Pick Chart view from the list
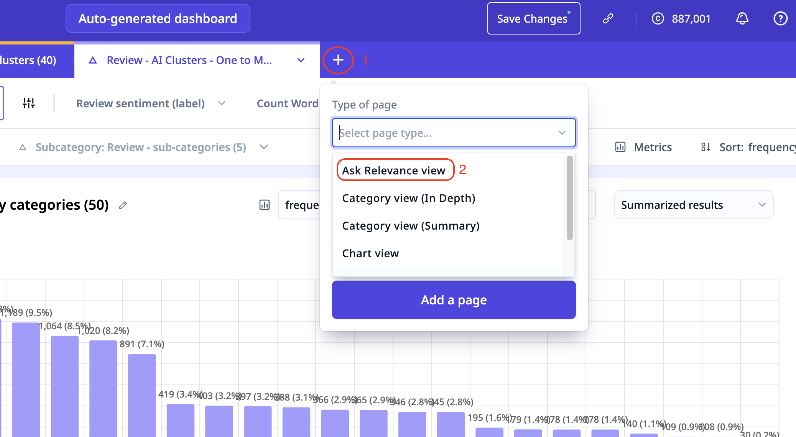 (370, 253)
